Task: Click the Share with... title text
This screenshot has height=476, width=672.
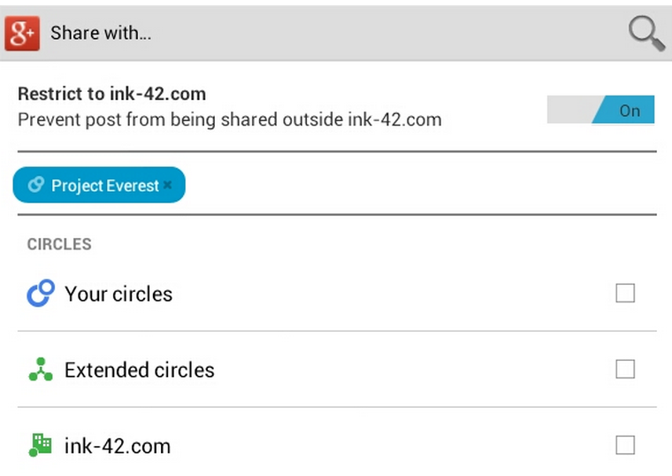Action: (x=101, y=33)
